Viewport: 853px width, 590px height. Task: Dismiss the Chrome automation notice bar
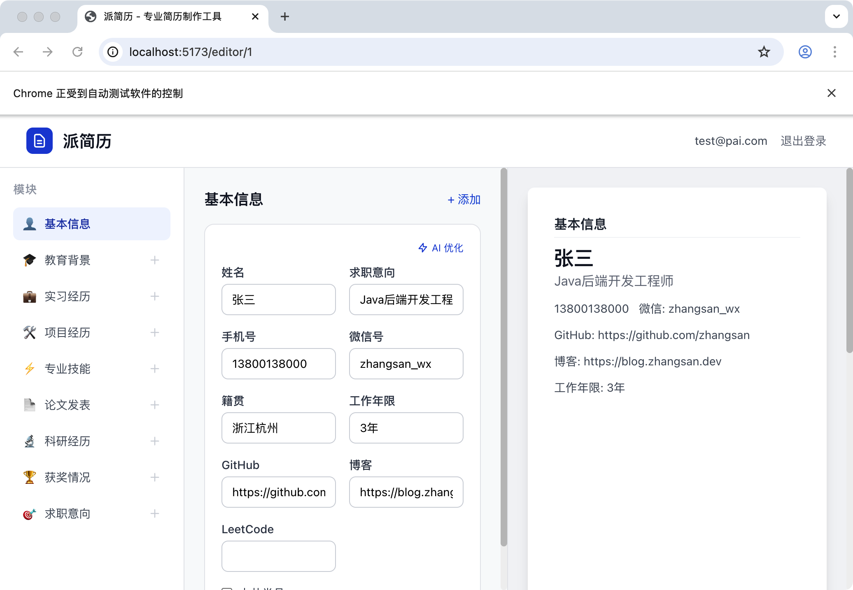(831, 93)
